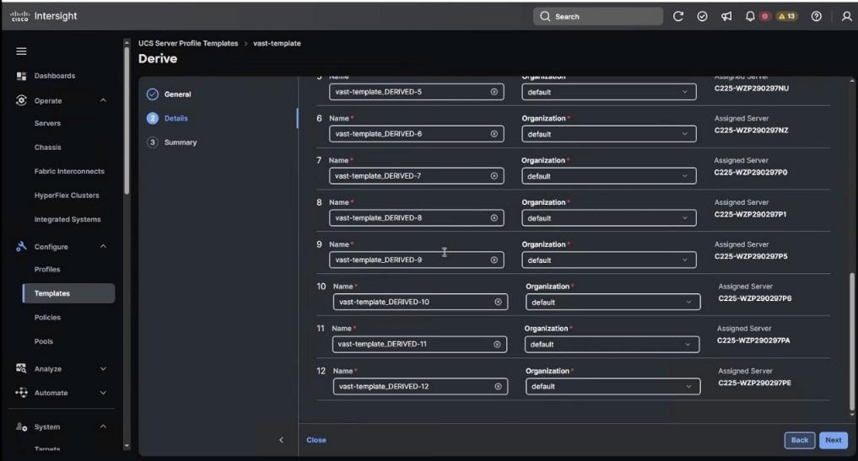Open the requests checkmark icon
This screenshot has height=461, width=858.
(702, 16)
